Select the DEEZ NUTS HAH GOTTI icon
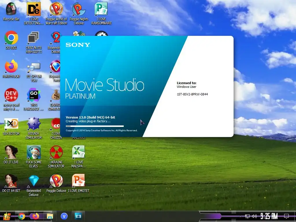This screenshot has width=296, height=222. (x=34, y=42)
